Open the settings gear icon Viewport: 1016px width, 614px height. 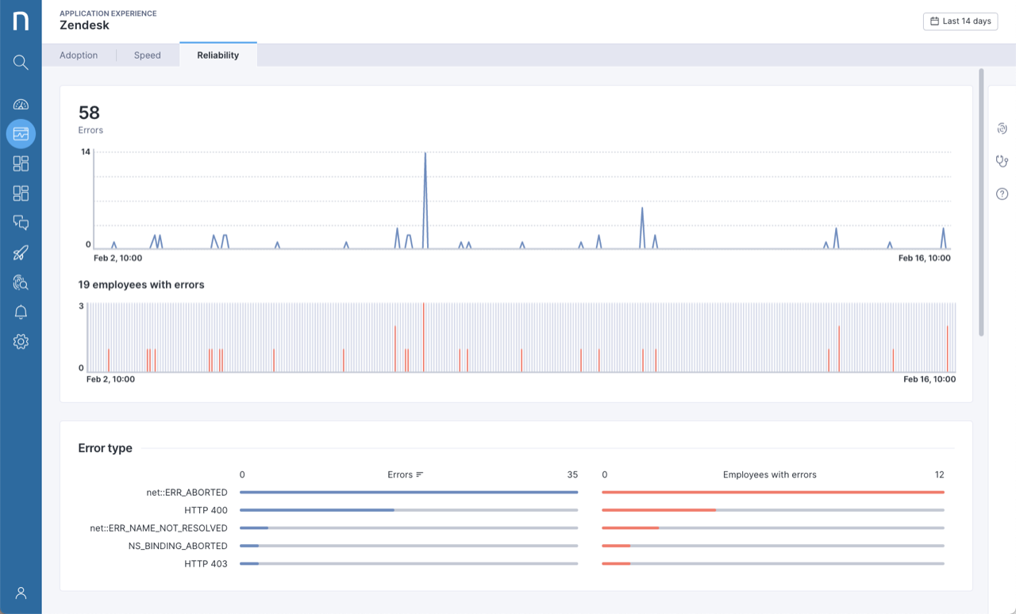pos(21,341)
